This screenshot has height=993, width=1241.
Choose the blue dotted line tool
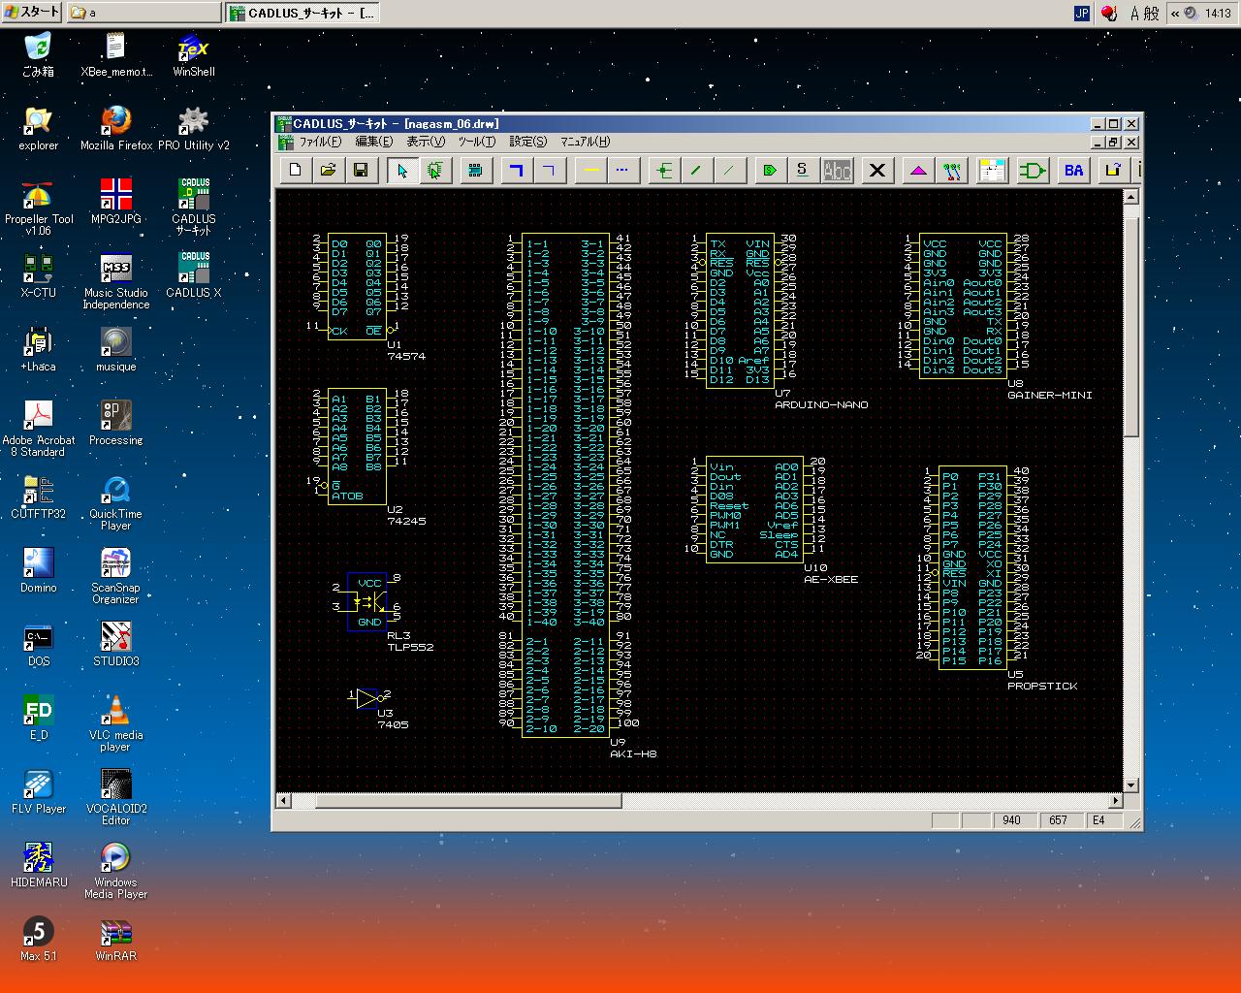click(x=622, y=171)
